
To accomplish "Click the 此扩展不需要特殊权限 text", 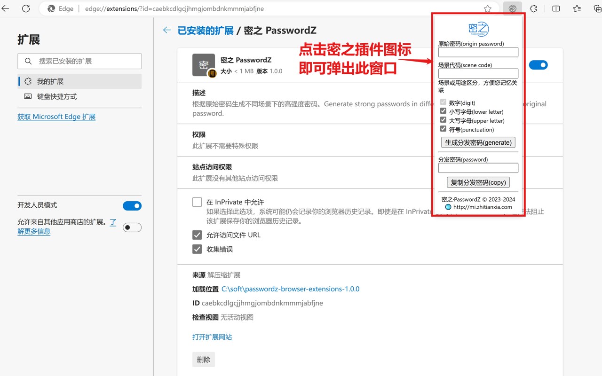I will tap(225, 146).
